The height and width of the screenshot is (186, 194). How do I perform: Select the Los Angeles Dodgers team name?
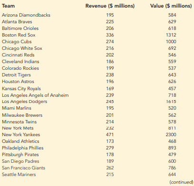click(24, 102)
